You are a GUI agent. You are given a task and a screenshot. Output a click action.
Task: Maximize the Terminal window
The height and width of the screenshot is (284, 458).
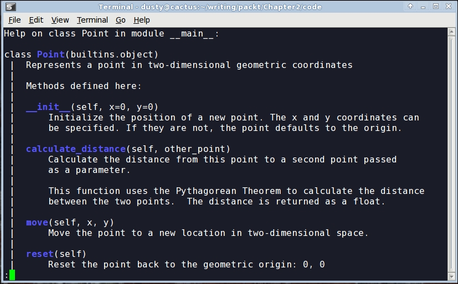click(x=435, y=7)
